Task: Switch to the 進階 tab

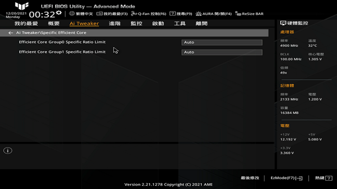Action: (114, 23)
